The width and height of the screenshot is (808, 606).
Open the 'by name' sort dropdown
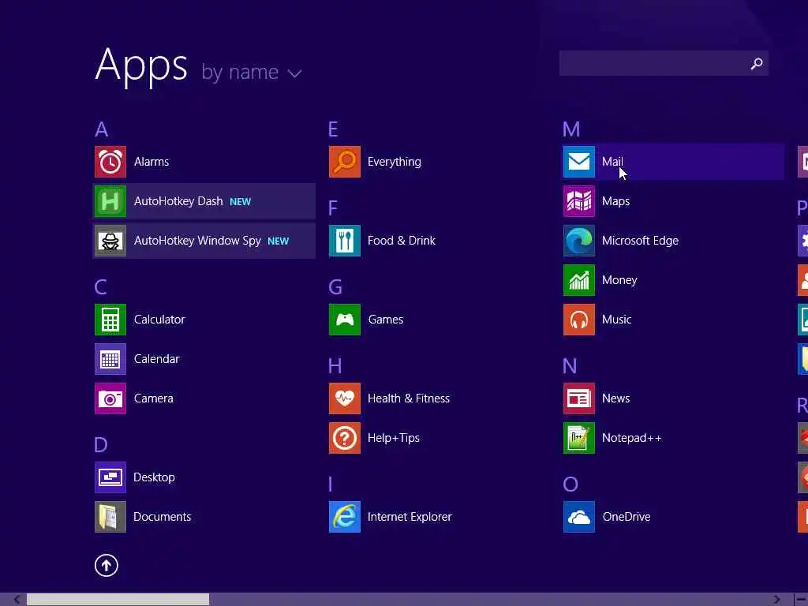pyautogui.click(x=252, y=72)
